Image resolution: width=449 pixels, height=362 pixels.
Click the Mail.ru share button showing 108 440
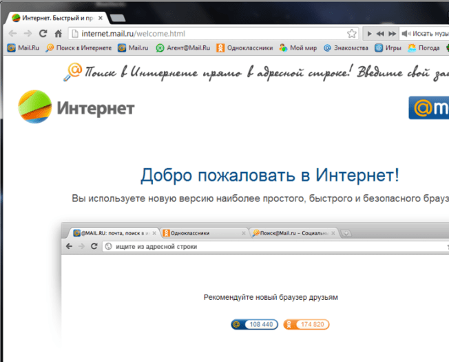point(255,324)
